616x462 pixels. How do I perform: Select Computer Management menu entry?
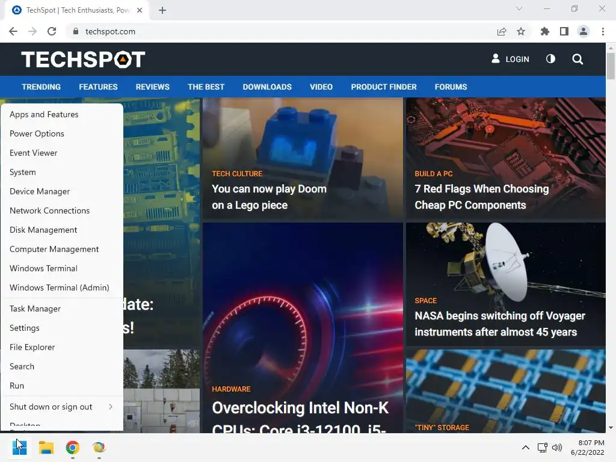pos(62,249)
